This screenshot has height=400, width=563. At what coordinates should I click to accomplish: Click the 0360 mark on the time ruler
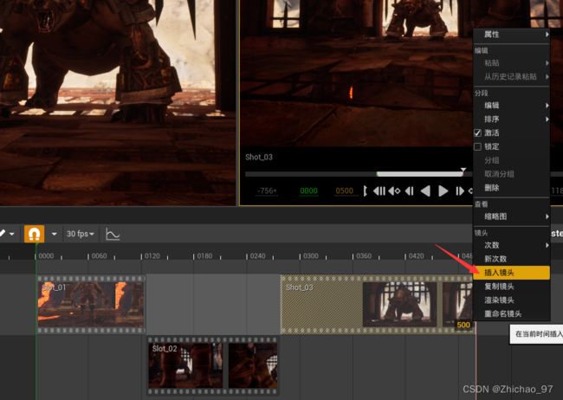point(364,256)
